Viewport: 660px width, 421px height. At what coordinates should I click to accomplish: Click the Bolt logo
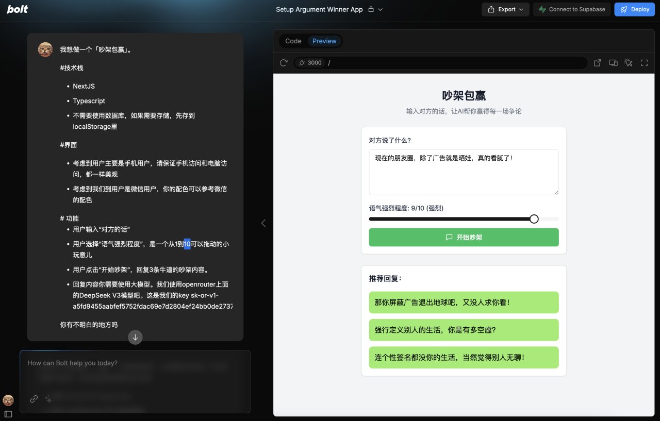(18, 9)
